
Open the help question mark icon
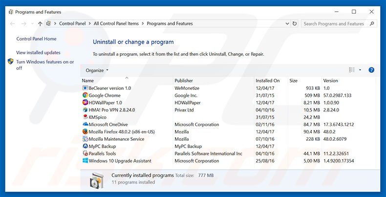[371, 70]
